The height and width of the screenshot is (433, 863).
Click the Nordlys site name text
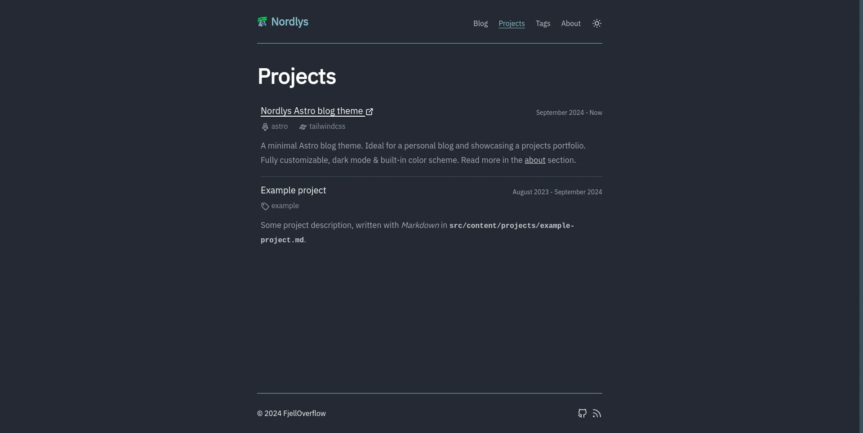(x=289, y=22)
